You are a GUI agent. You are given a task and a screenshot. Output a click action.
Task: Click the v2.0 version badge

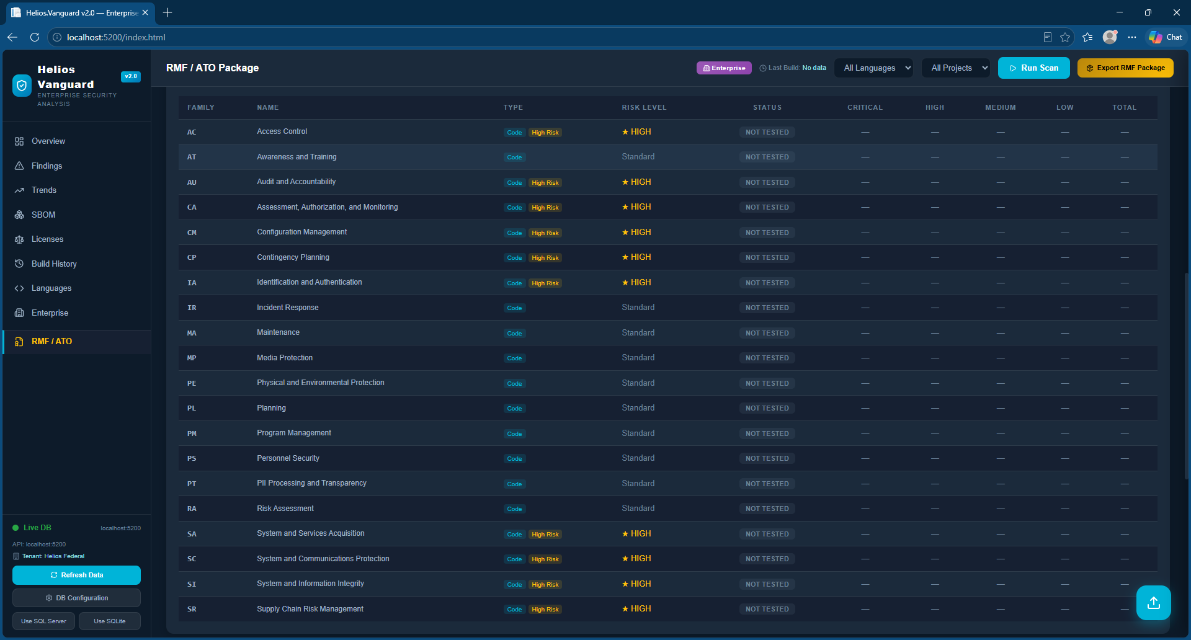[x=131, y=76]
